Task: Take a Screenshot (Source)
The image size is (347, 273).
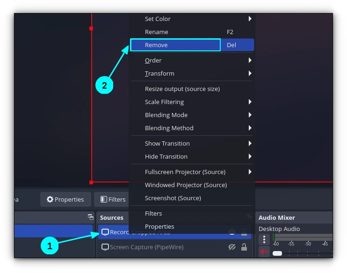Action: tap(192, 198)
